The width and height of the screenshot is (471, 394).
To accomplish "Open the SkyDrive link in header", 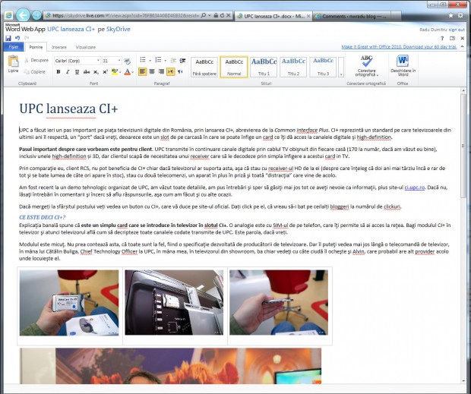I will coord(118,29).
